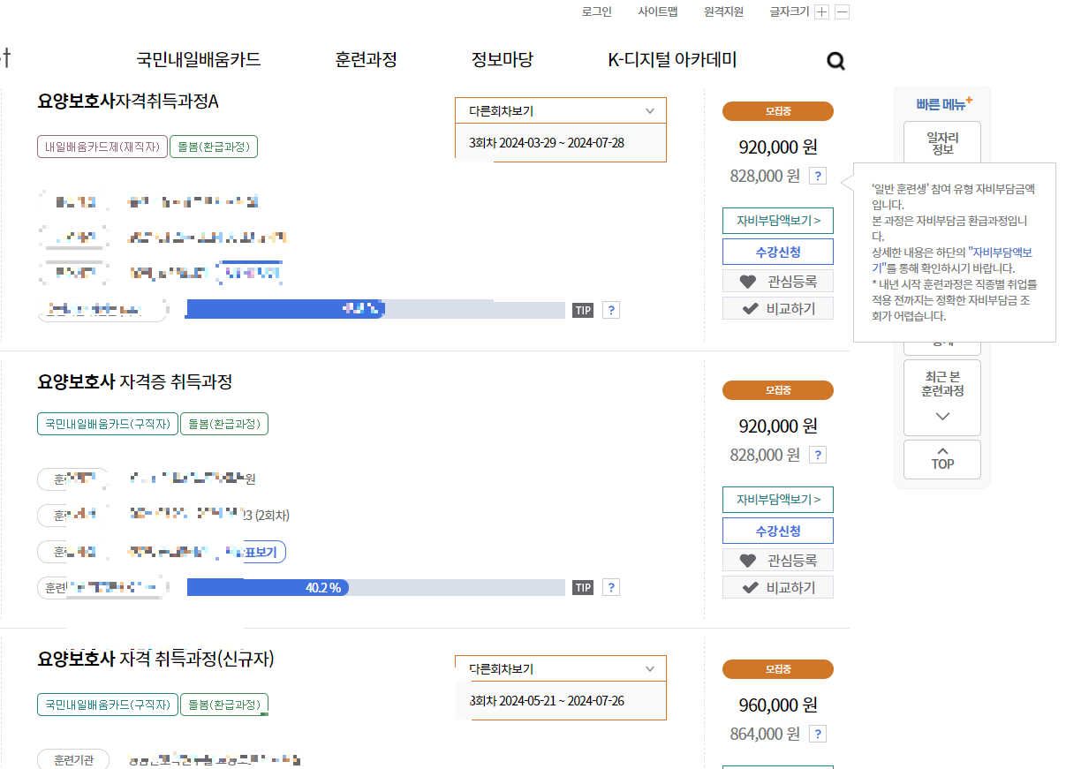
Task: Open the search using the magnifier icon
Action: [834, 61]
